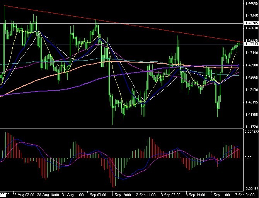This screenshot has height=198, width=259.
Task: Click the 4 Sep 11:00 time label
Action: (220, 195)
